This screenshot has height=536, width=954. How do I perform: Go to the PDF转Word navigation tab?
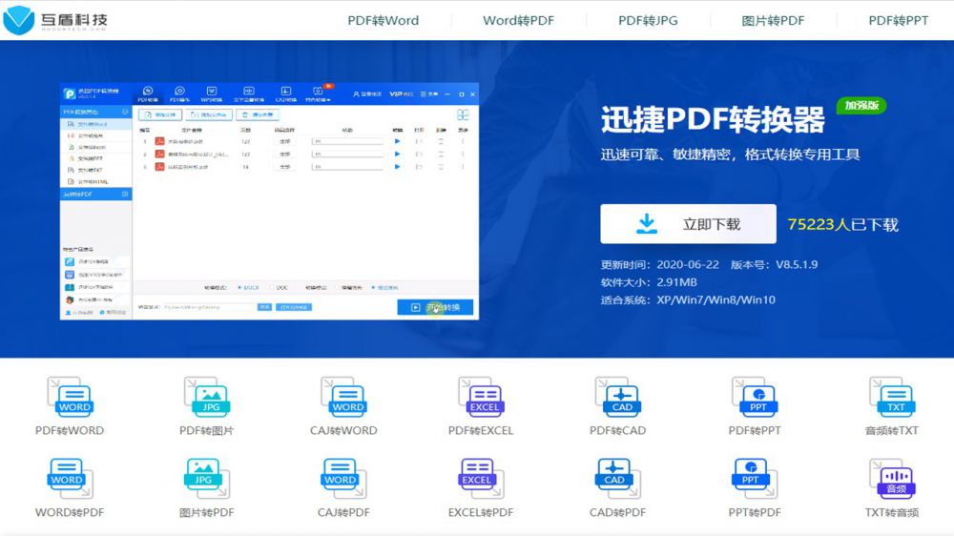pos(383,20)
